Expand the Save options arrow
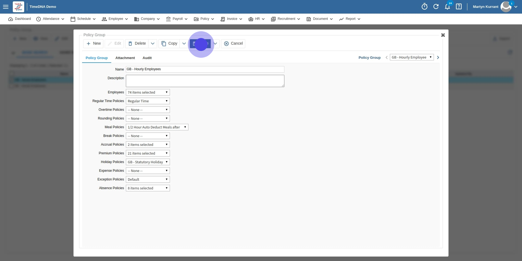Screen dimensions: 522x261 (x=215, y=44)
